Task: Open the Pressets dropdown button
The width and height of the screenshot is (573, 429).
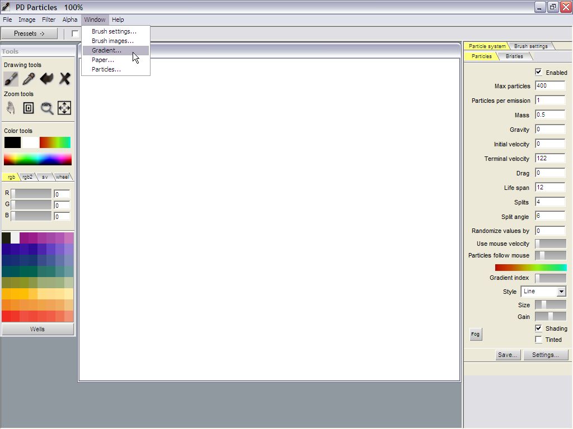Action: pos(29,34)
